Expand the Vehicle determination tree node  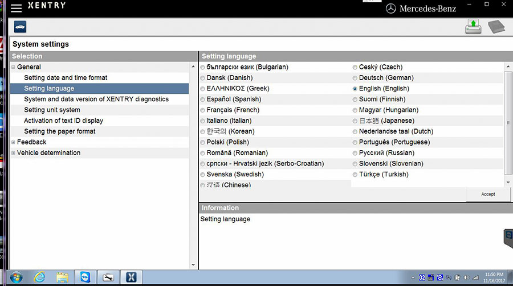pyautogui.click(x=13, y=153)
